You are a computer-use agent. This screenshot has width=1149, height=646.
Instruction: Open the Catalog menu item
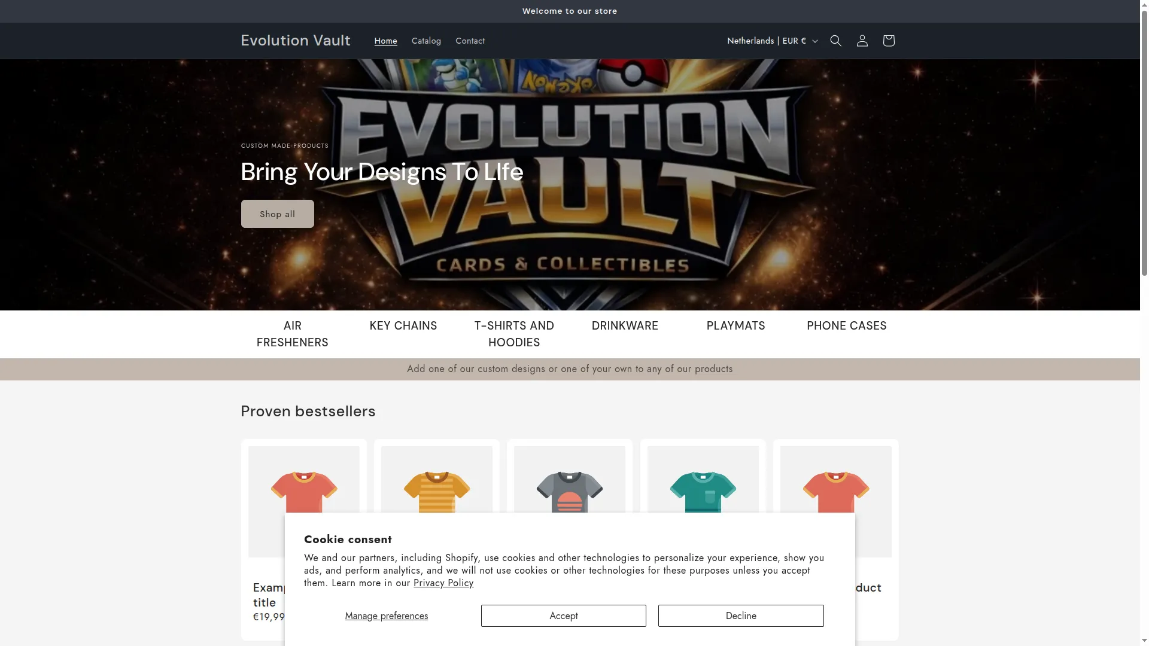[x=426, y=41]
